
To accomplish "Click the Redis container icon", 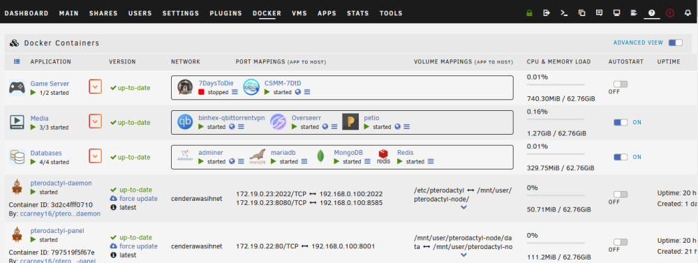I will point(383,157).
